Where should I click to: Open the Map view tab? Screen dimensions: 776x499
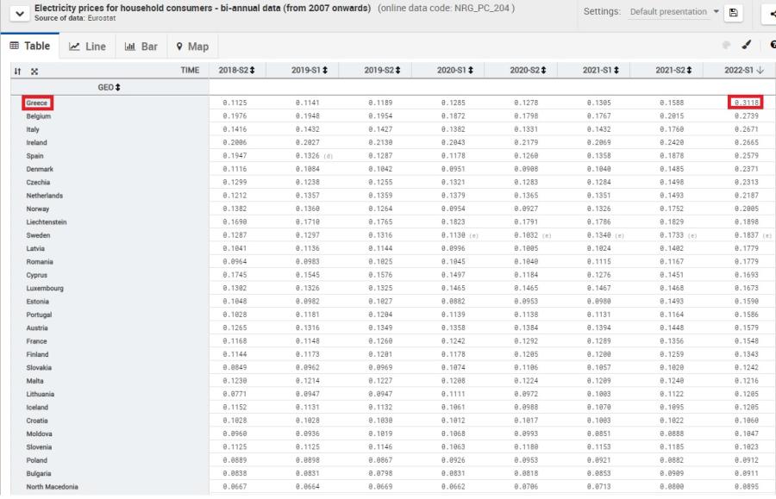tap(192, 47)
